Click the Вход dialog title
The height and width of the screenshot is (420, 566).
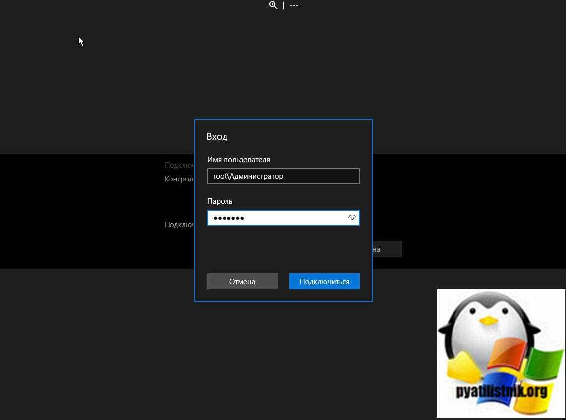[217, 136]
